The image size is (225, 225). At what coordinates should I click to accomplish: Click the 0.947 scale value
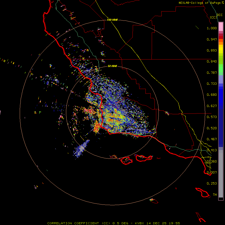tap(212, 39)
